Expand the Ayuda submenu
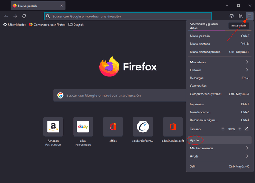The image size is (255, 183). 220,156
